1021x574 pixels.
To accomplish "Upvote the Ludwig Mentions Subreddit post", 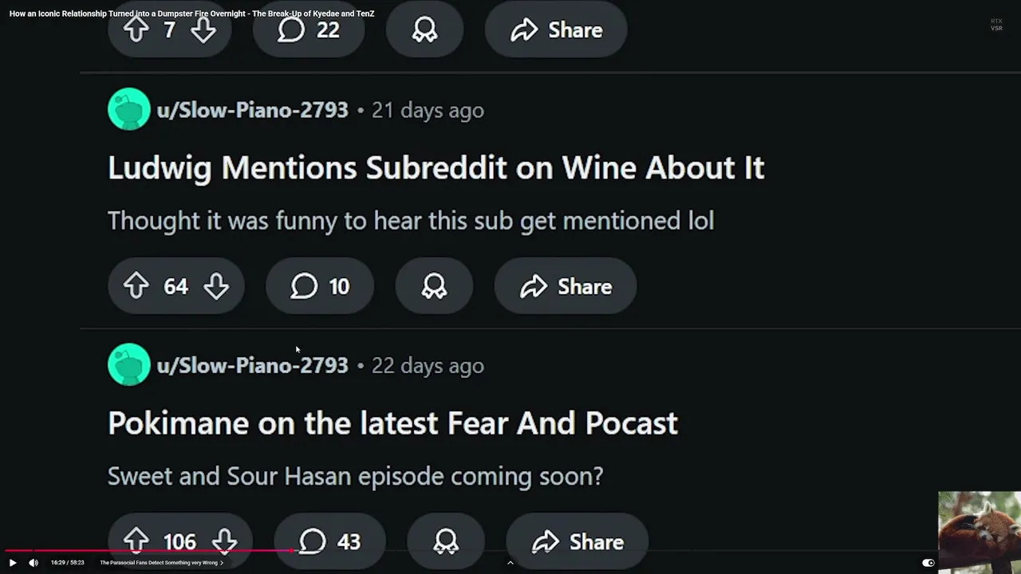I will click(x=136, y=286).
